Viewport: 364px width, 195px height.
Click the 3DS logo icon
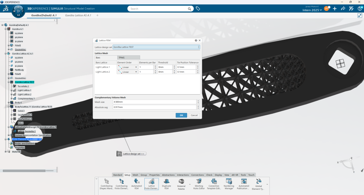point(6,9)
